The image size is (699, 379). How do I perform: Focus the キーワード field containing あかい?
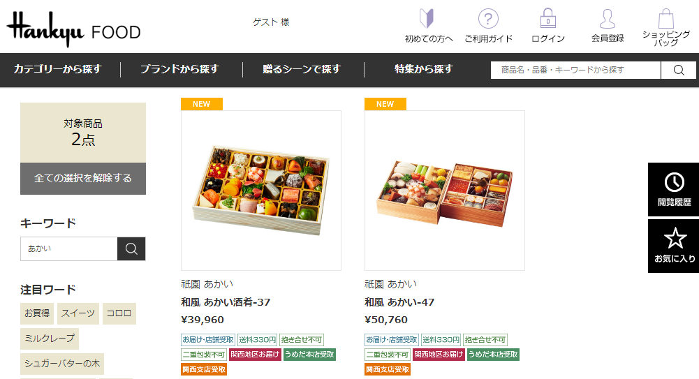click(69, 248)
